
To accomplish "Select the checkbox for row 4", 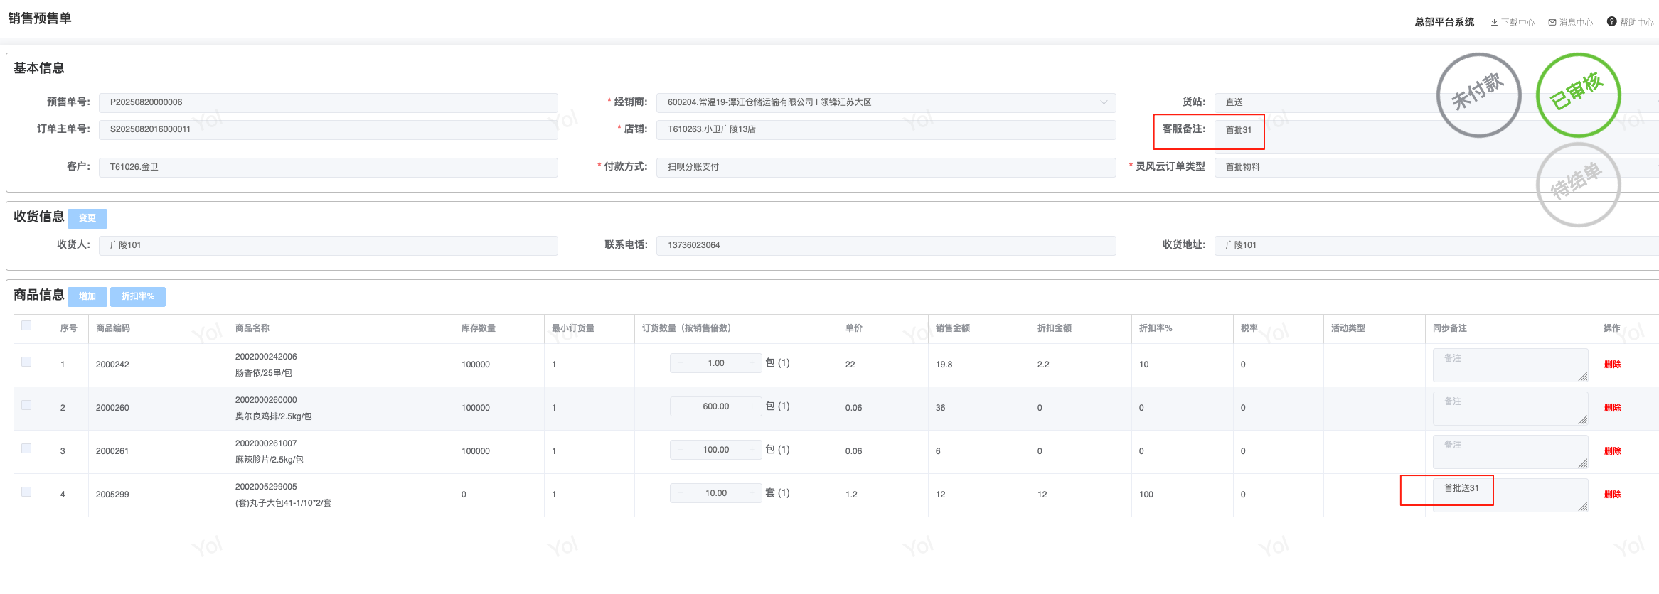I will pos(26,492).
